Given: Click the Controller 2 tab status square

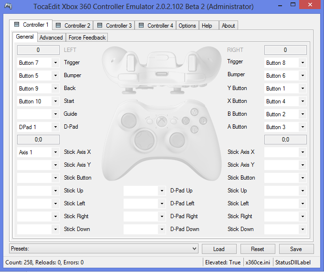Looking at the screenshot, I should point(58,25).
